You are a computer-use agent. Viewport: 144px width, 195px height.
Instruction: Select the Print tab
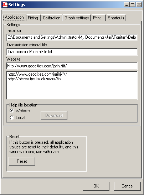(98, 18)
